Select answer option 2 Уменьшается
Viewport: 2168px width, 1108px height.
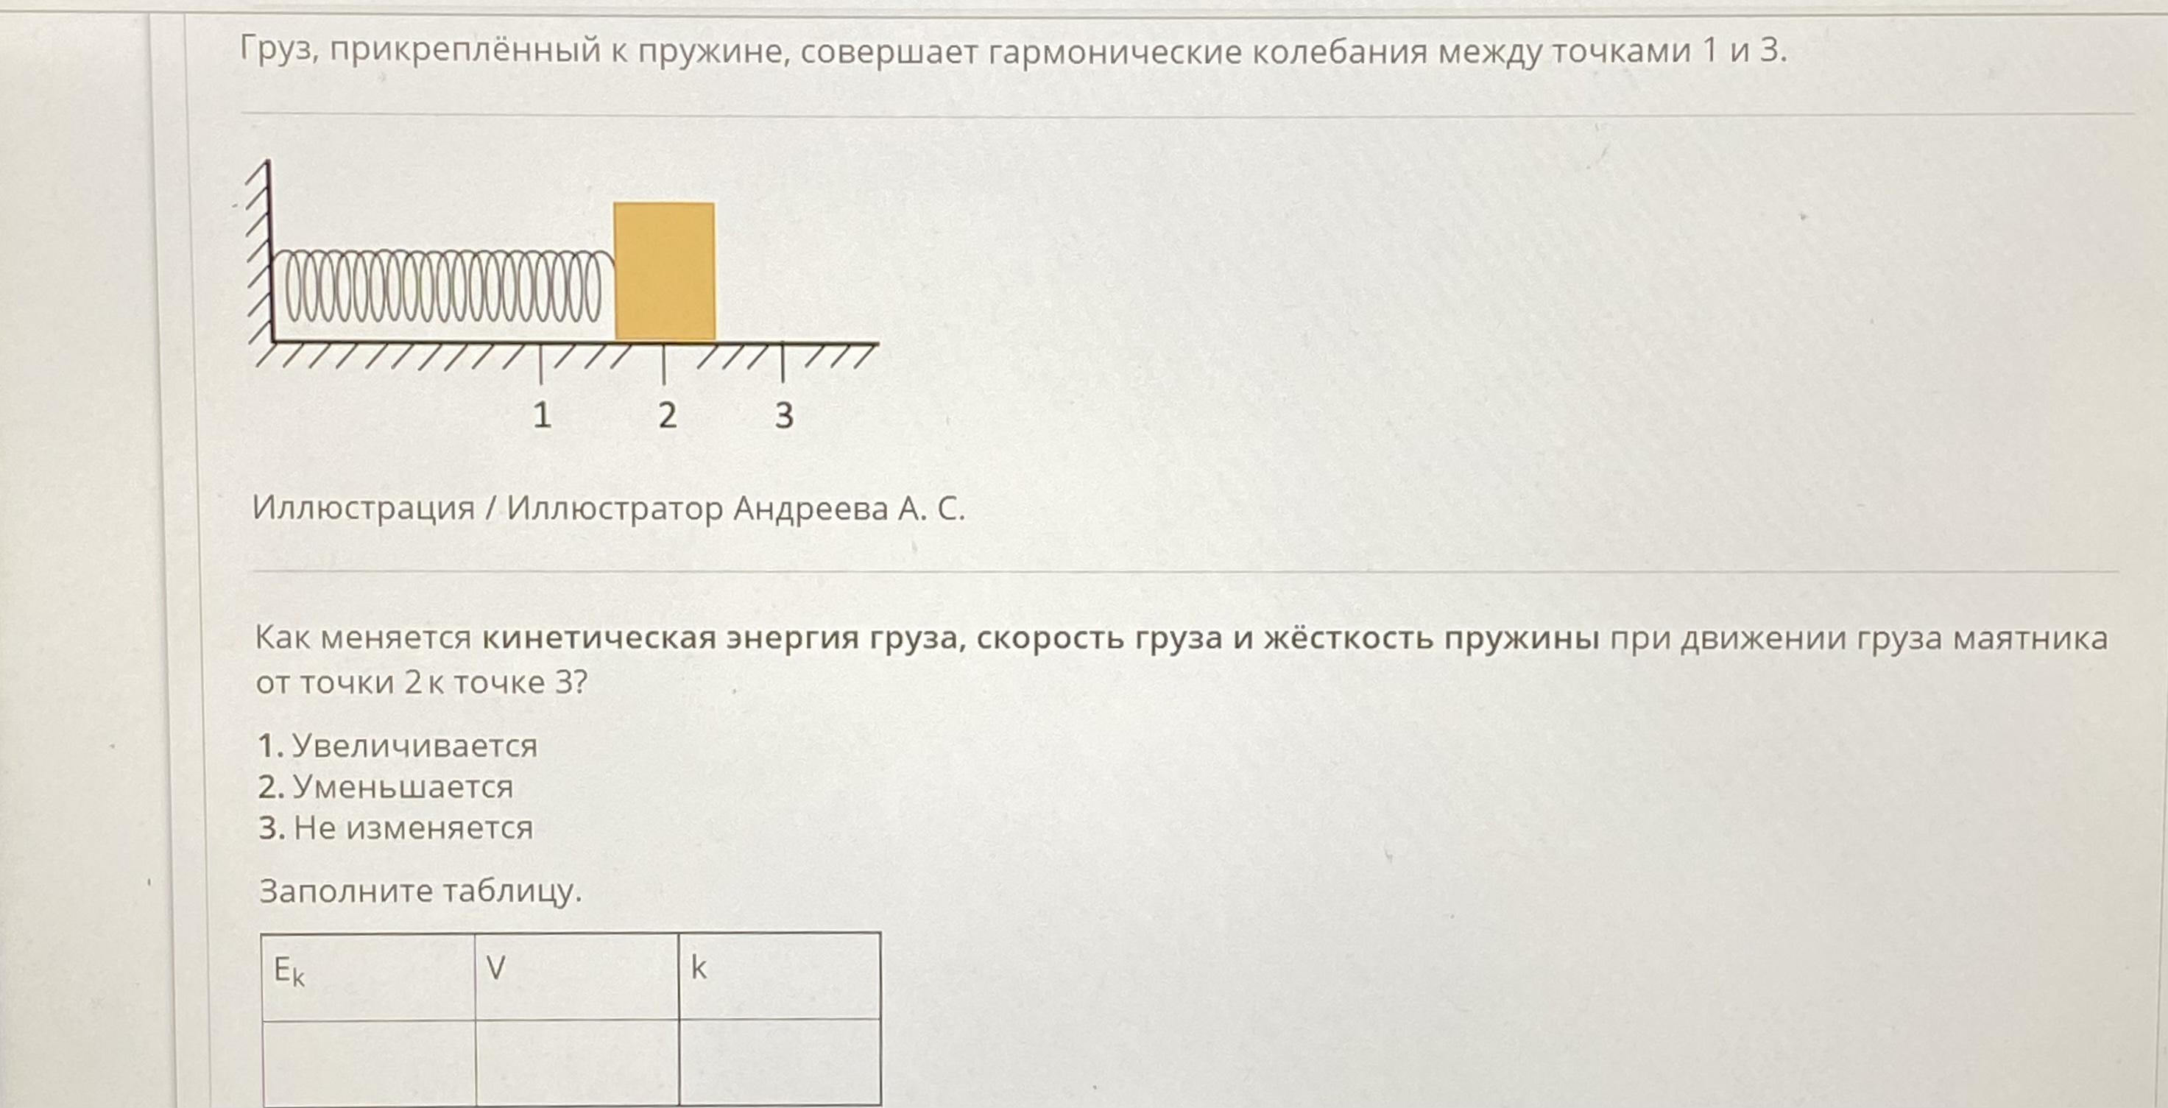pyautogui.click(x=367, y=796)
